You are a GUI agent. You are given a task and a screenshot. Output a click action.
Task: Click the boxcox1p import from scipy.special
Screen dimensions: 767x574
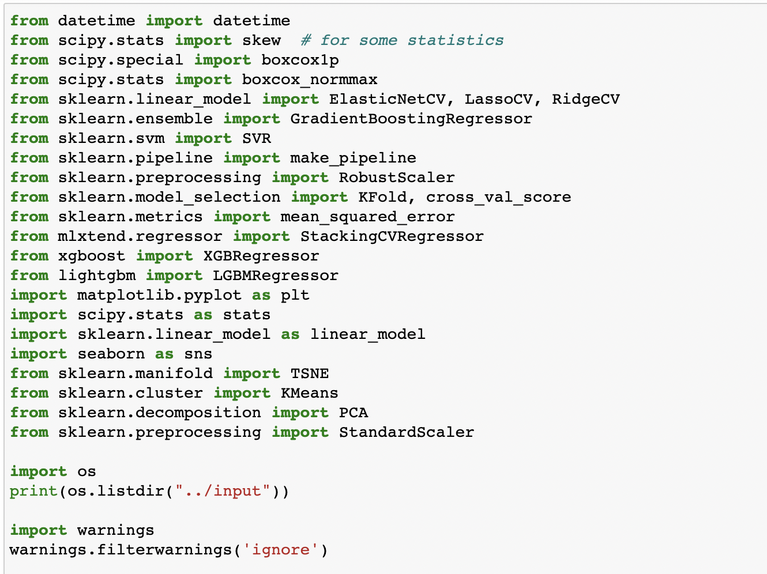pyautogui.click(x=300, y=59)
